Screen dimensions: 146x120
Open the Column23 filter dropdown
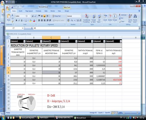pos(59,41)
